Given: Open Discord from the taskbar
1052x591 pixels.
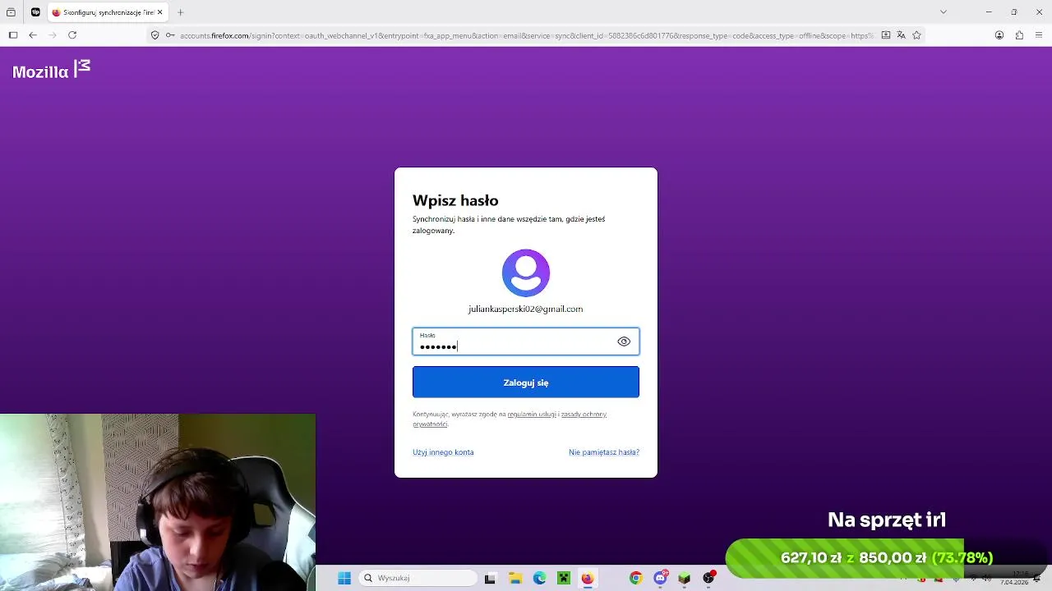Looking at the screenshot, I should [x=660, y=578].
